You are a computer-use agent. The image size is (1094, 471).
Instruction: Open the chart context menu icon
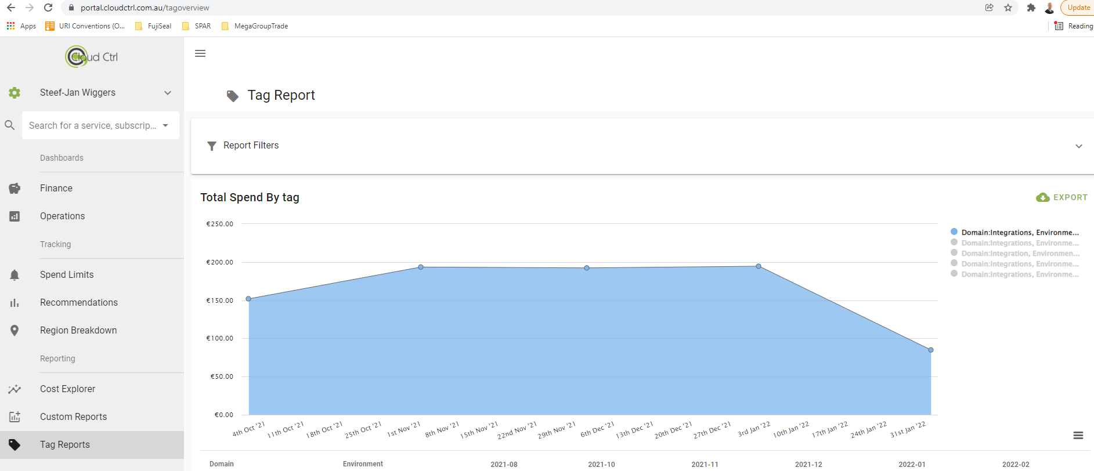tap(1078, 436)
